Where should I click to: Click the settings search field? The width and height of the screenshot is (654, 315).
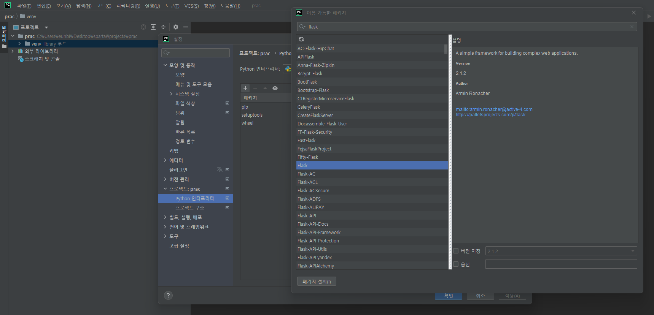tap(195, 53)
